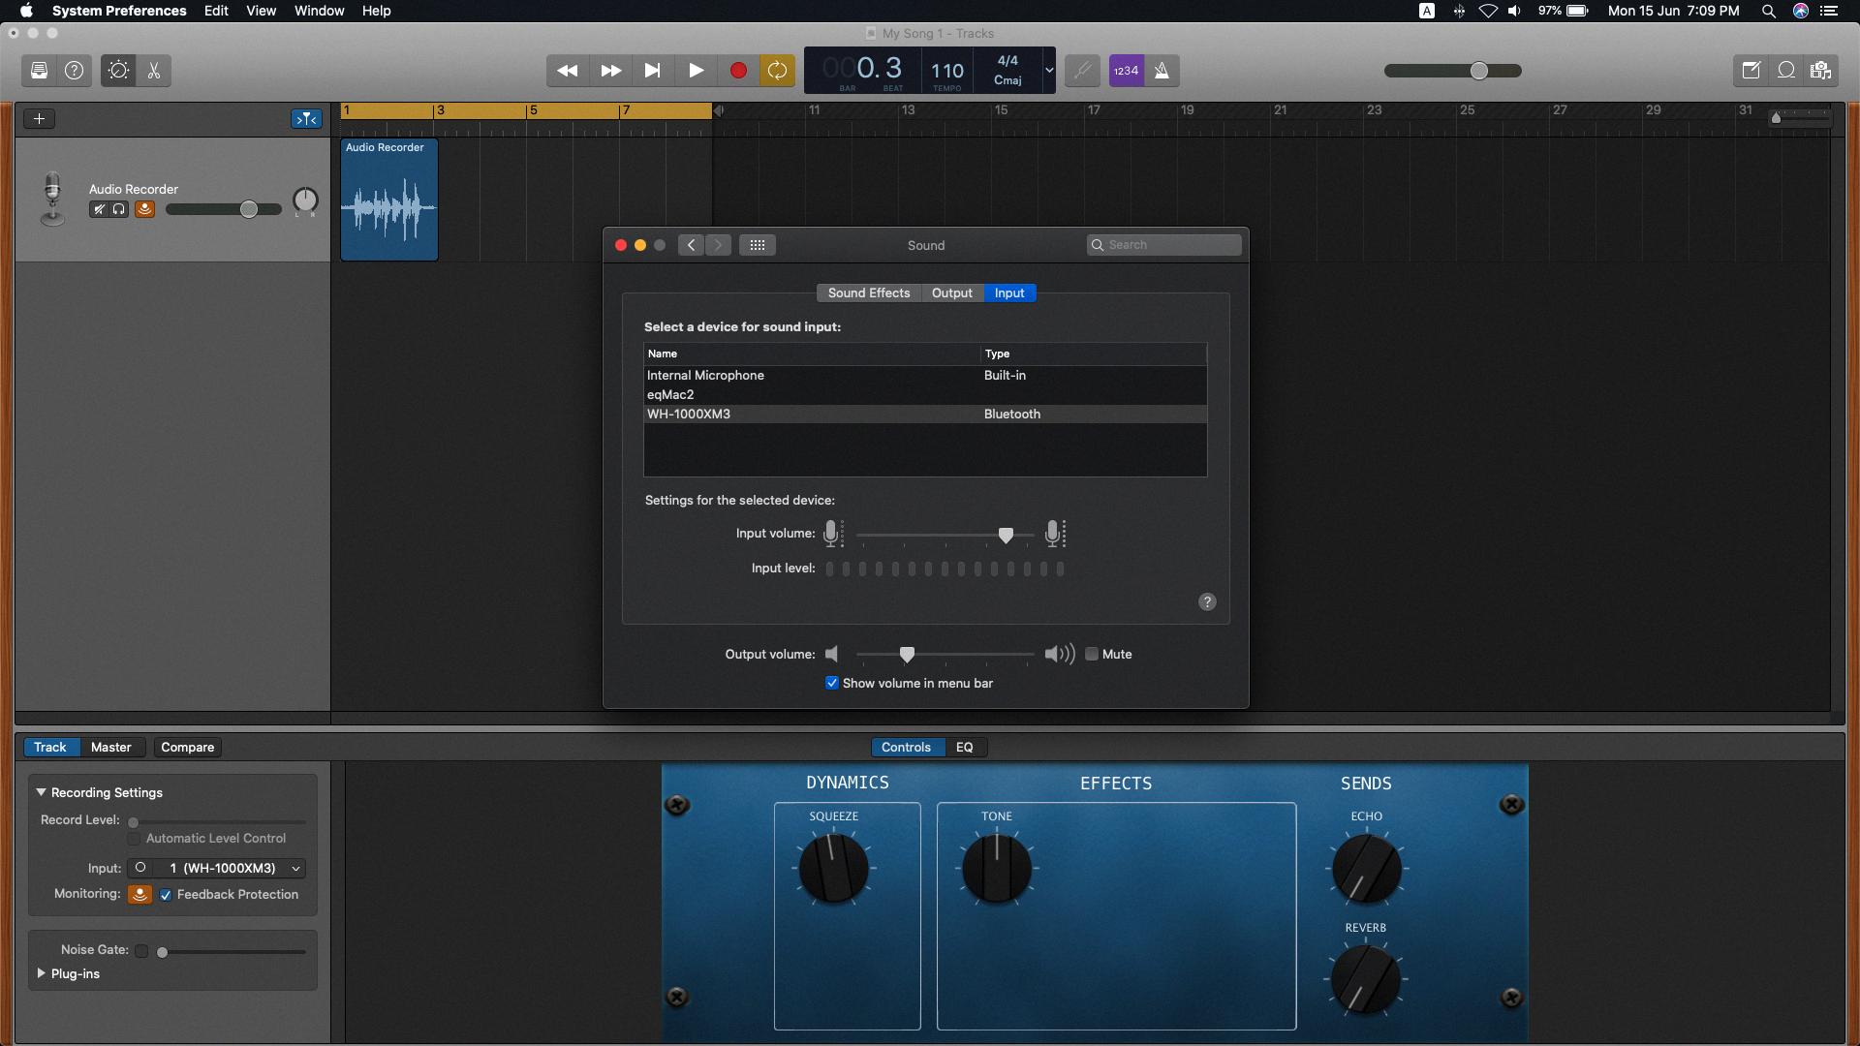Screen dimensions: 1860x1046
Task: Expand the Plug-ins section
Action: coord(41,973)
